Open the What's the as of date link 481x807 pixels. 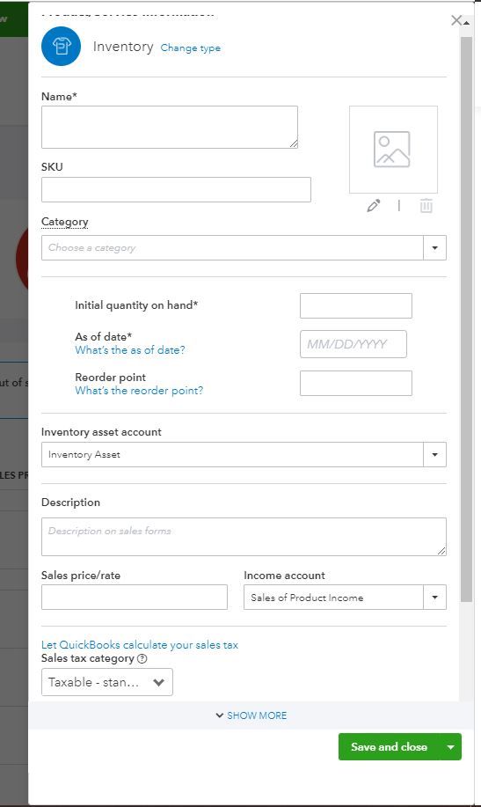[x=129, y=350]
